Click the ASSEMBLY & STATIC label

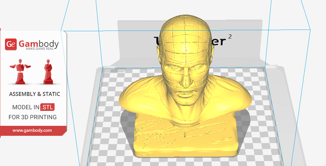pyautogui.click(x=35, y=94)
